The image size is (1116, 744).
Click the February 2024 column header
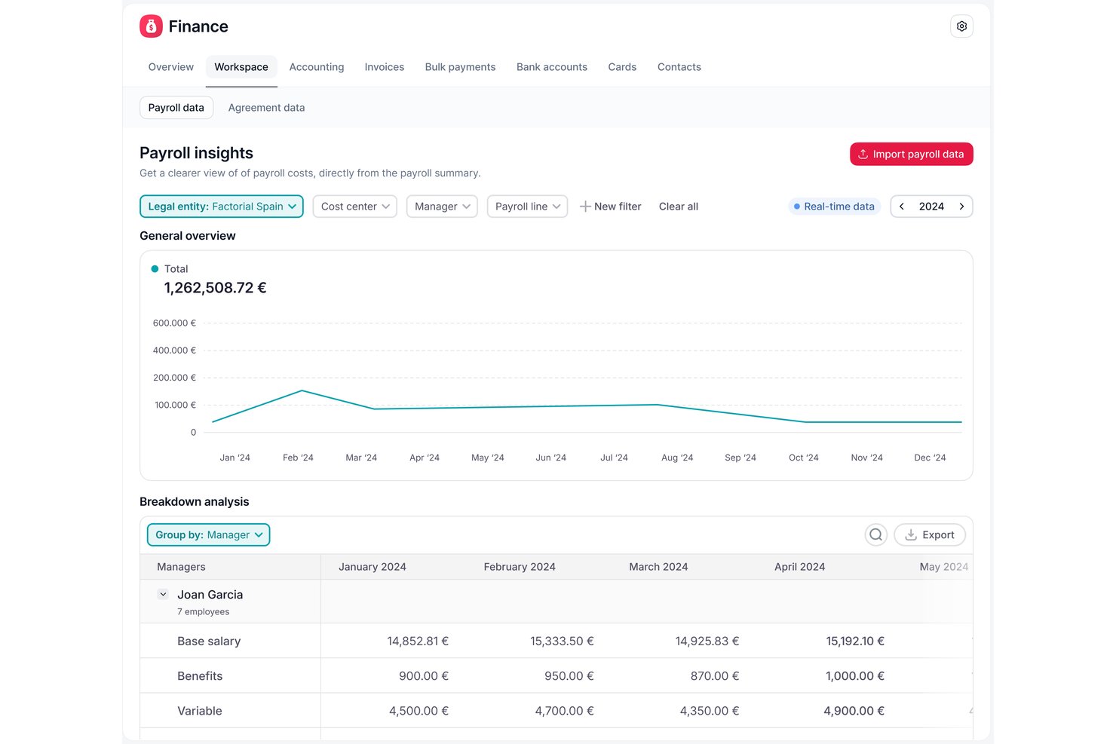pos(520,567)
